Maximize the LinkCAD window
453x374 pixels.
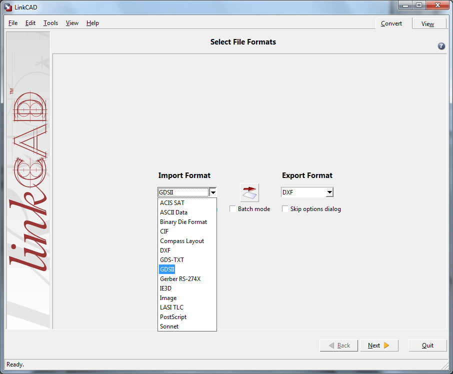[419, 5]
